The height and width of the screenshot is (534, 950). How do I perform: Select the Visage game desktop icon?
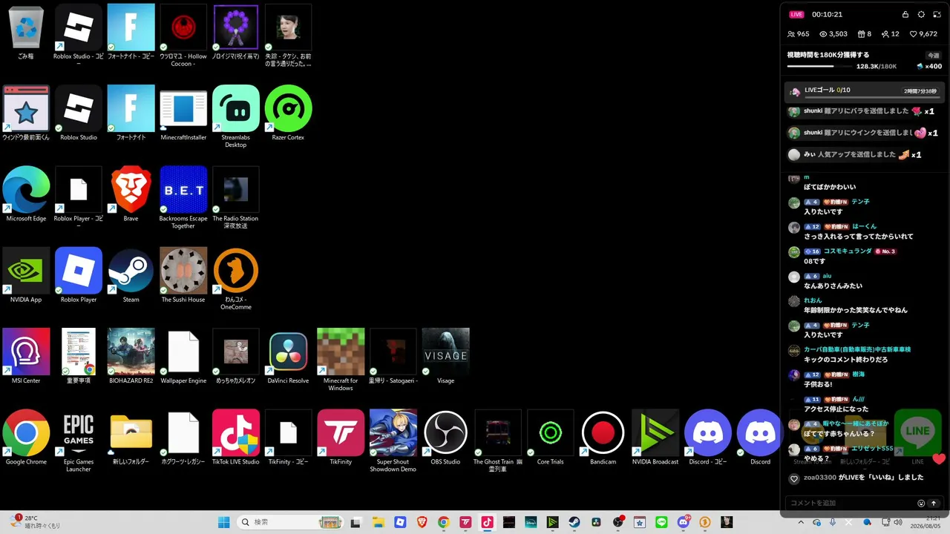[445, 357]
